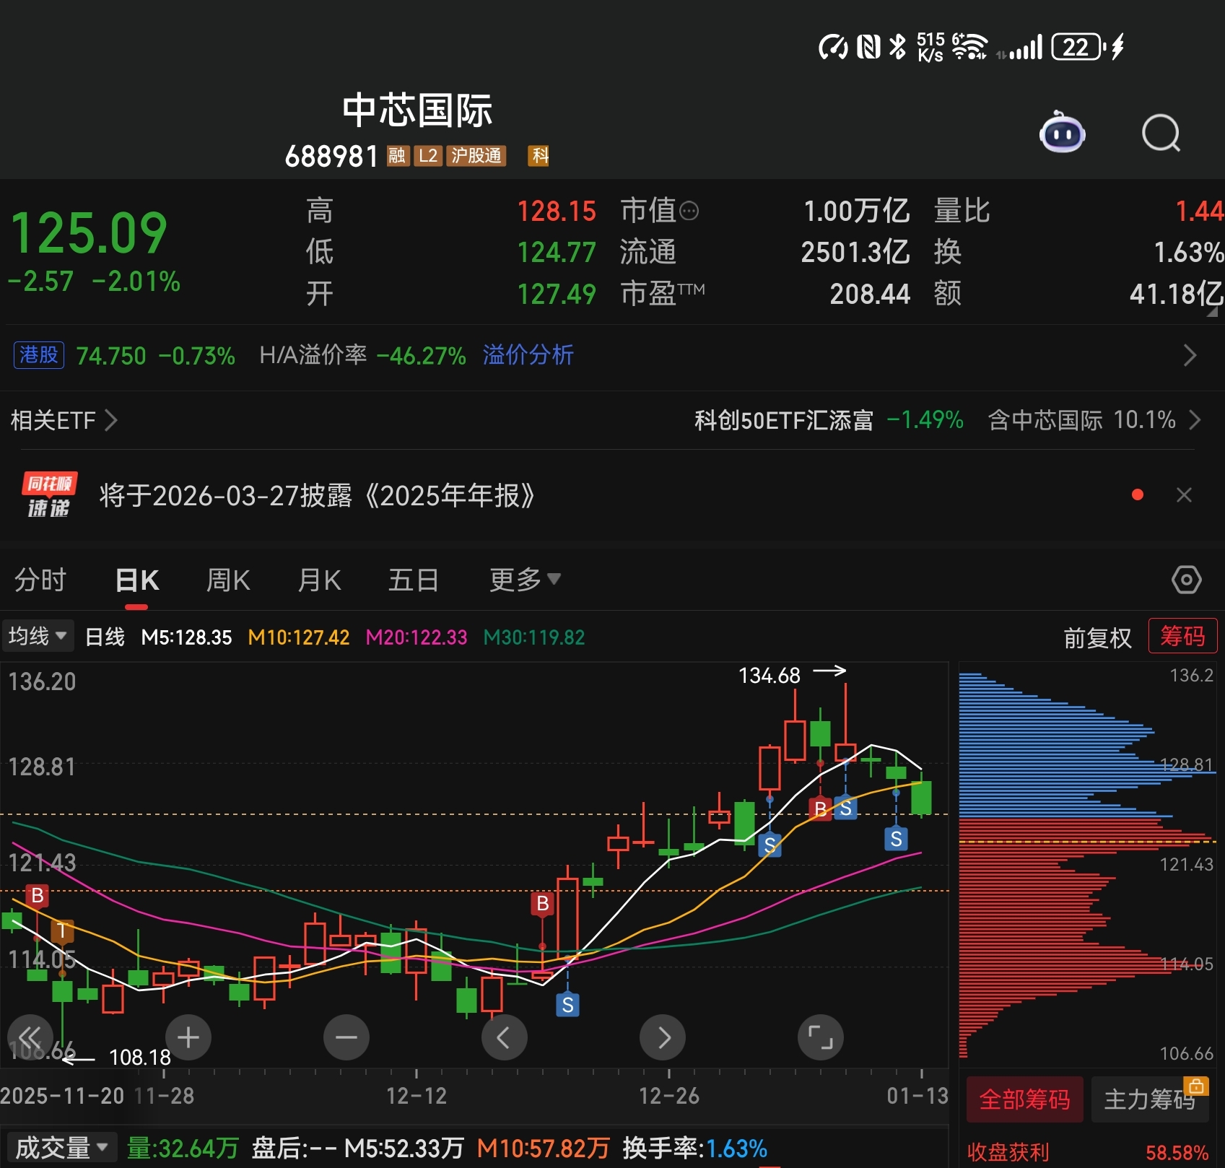Zoom in chart with plus button

[188, 1037]
